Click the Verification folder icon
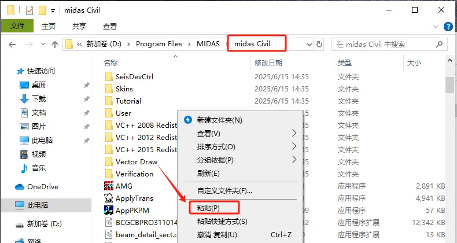Viewport: 457px width, 243px height. [x=109, y=174]
